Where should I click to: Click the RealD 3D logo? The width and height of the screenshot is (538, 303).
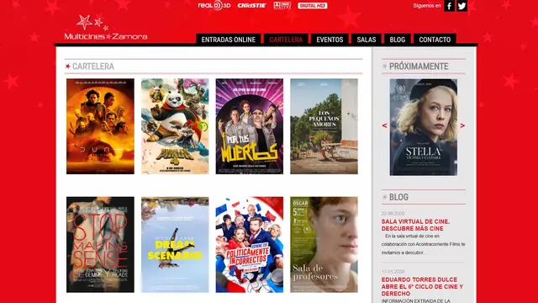[214, 6]
